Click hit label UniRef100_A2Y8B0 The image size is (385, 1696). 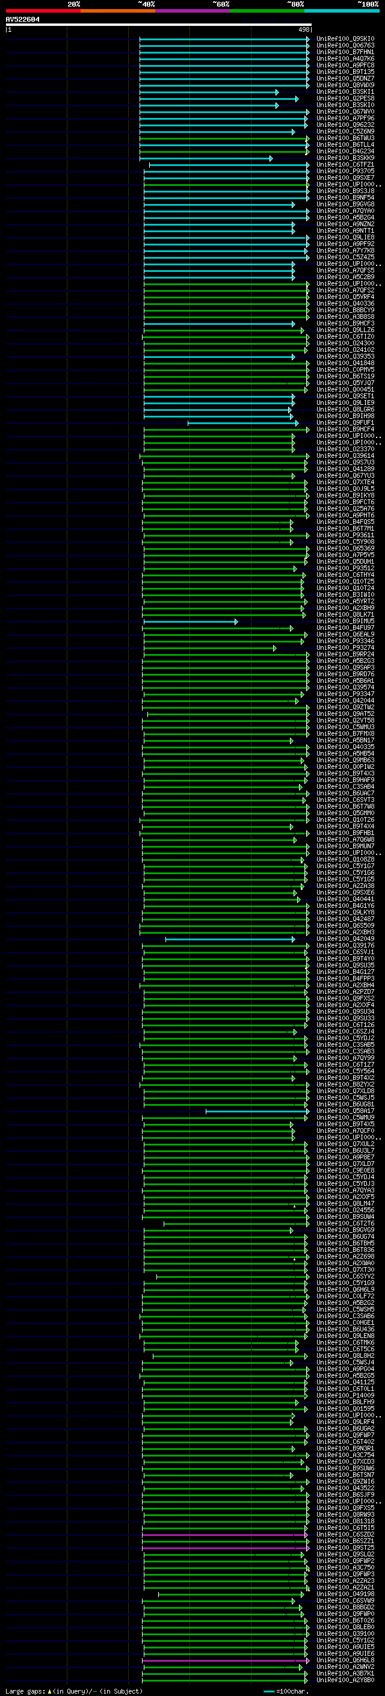345,1680
